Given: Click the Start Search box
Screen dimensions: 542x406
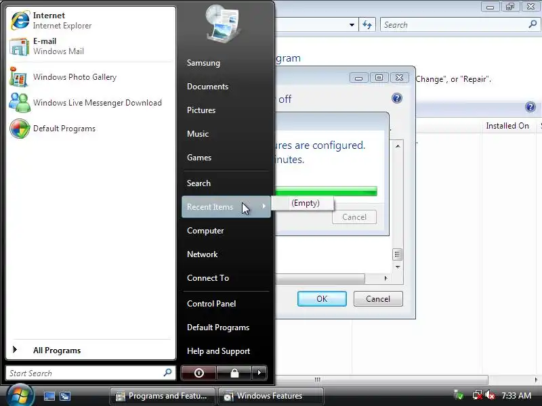Looking at the screenshot, I should pos(91,374).
